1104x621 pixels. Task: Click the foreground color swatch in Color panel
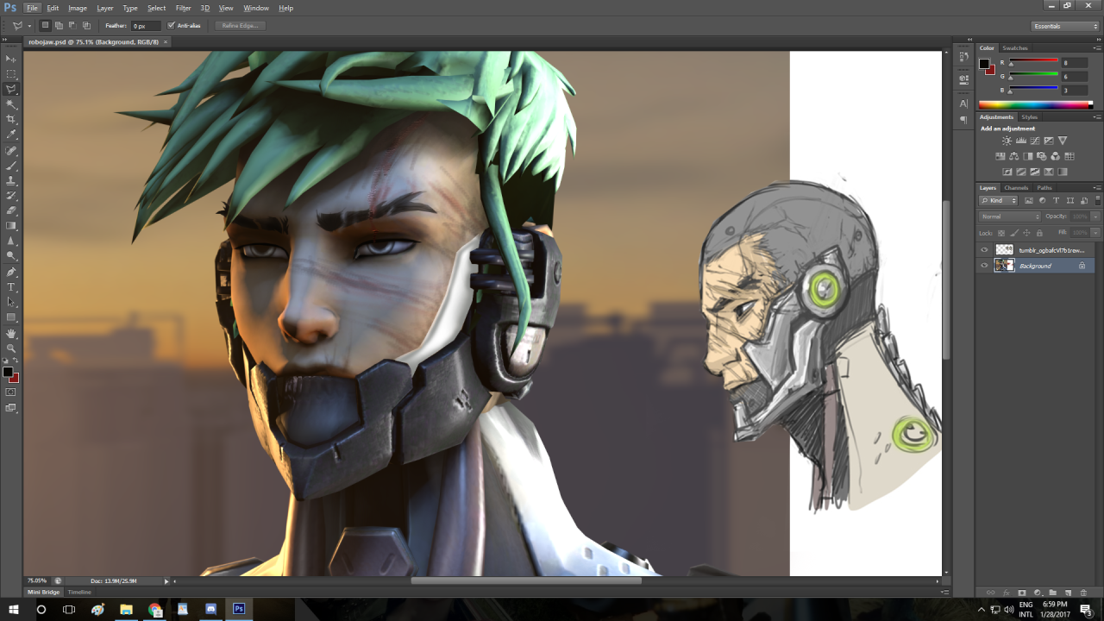click(984, 63)
